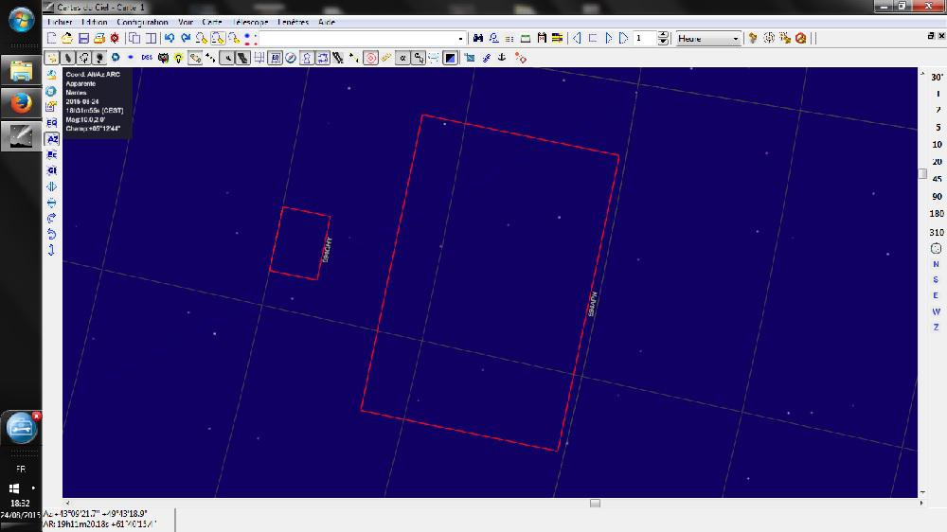Toggle the alpha label button

402,58
